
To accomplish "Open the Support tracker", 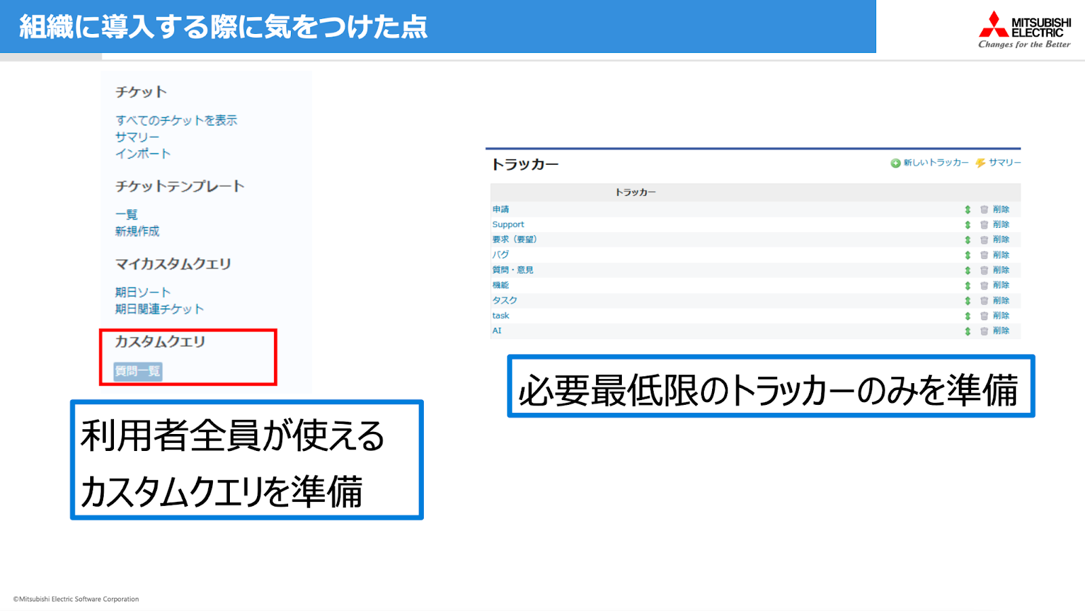I will tap(508, 224).
